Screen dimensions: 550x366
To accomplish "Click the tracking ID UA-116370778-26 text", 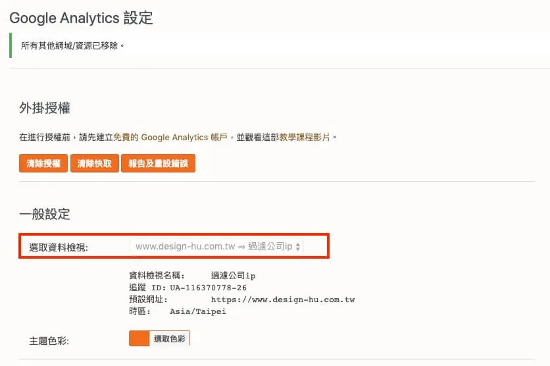I will (x=209, y=288).
